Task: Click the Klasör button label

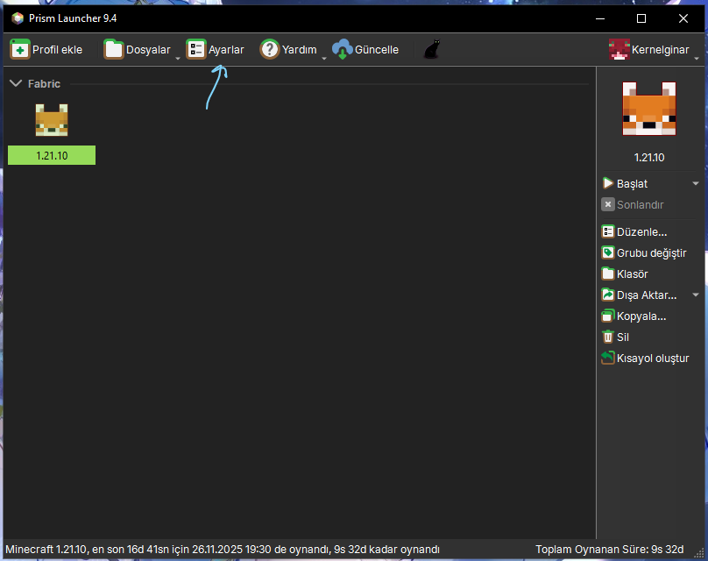Action: click(x=632, y=273)
